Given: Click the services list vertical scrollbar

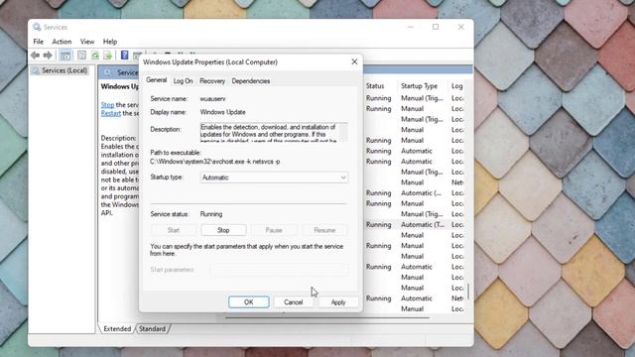Looking at the screenshot, I should coord(468,291).
